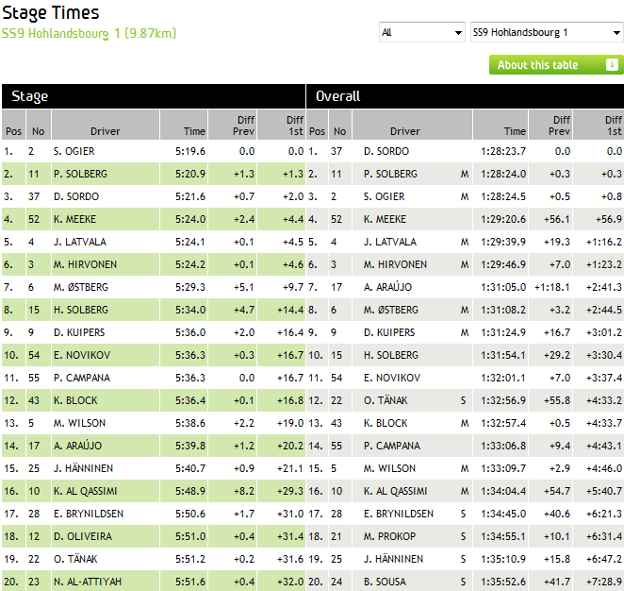
Task: Select N. Al-Attiyah in the Stage table
Action: [x=86, y=582]
